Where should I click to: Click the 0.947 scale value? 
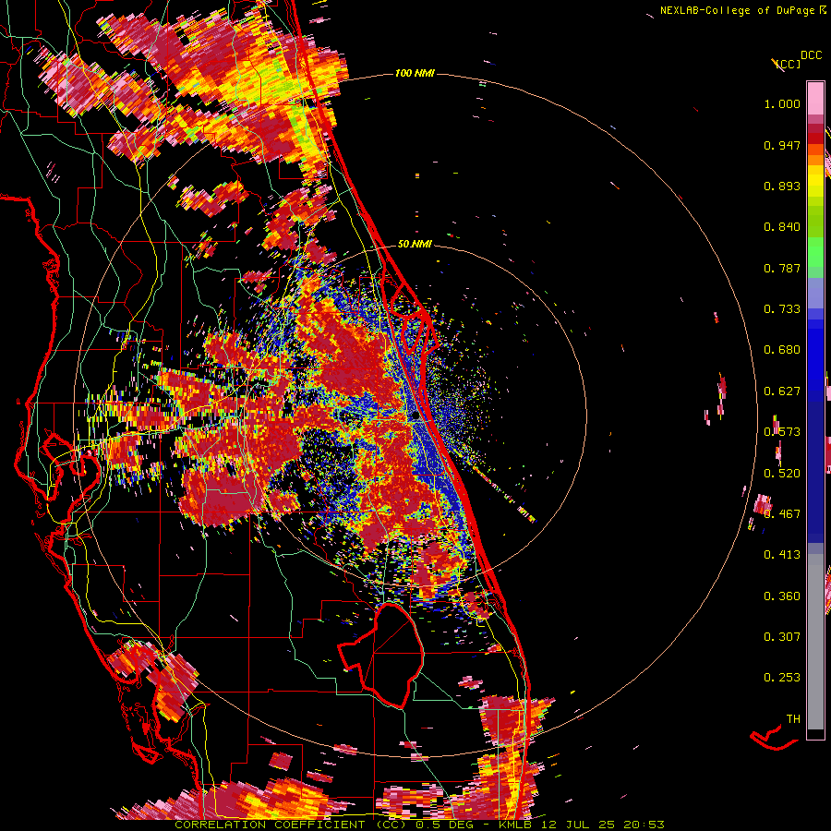tap(782, 145)
